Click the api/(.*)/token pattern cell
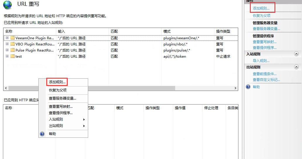Viewport: 302px width, 159px height. 175,56
